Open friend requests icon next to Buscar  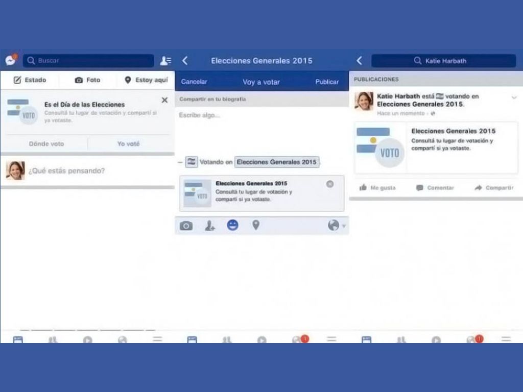click(x=165, y=60)
